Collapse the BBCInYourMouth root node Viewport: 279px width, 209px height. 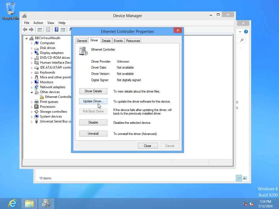(x=26, y=38)
